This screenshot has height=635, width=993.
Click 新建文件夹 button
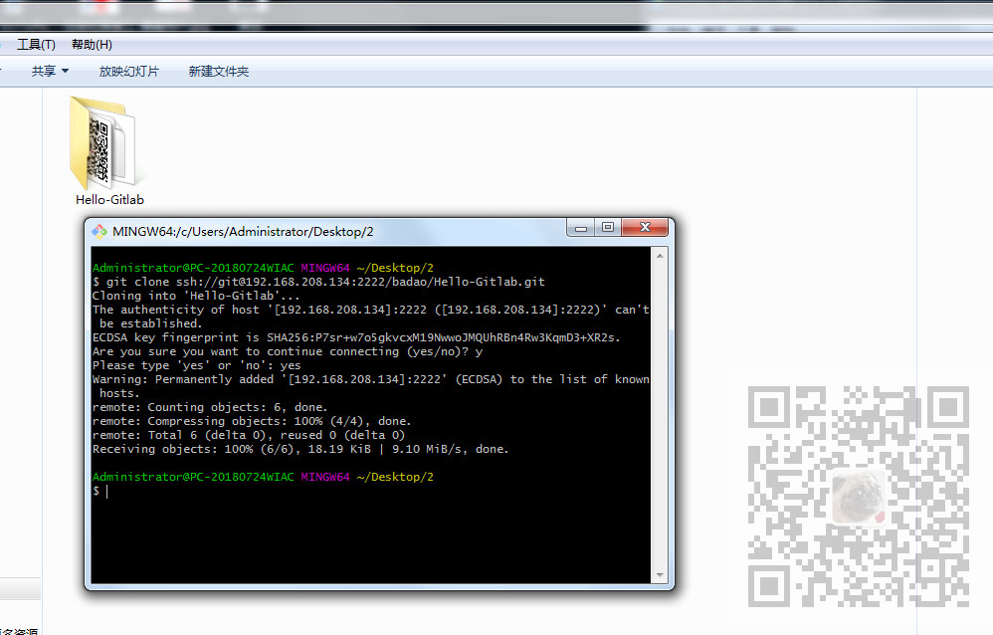[x=219, y=71]
